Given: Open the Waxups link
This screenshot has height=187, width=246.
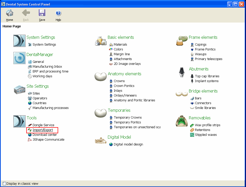Looking at the screenshot, I should [201, 54].
